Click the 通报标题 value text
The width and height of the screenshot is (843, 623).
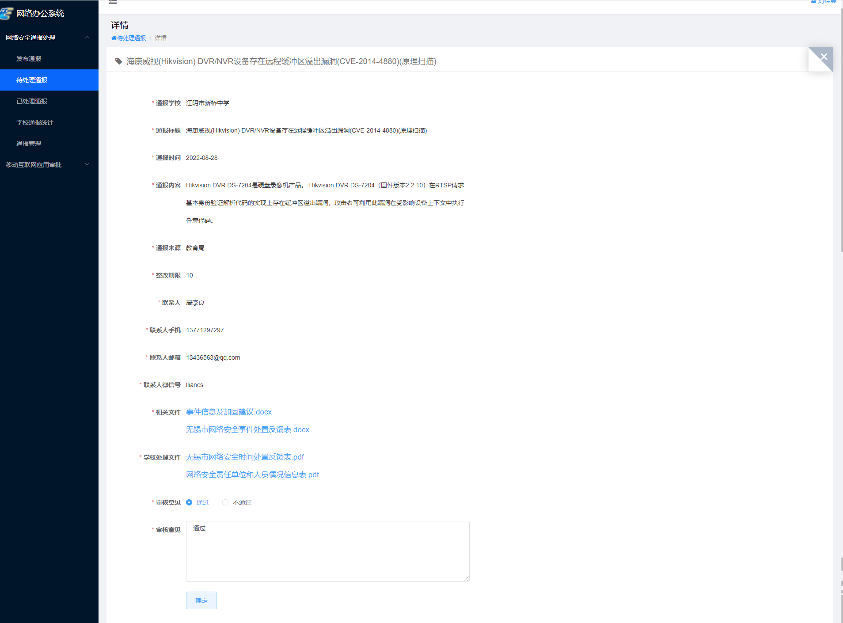point(307,130)
